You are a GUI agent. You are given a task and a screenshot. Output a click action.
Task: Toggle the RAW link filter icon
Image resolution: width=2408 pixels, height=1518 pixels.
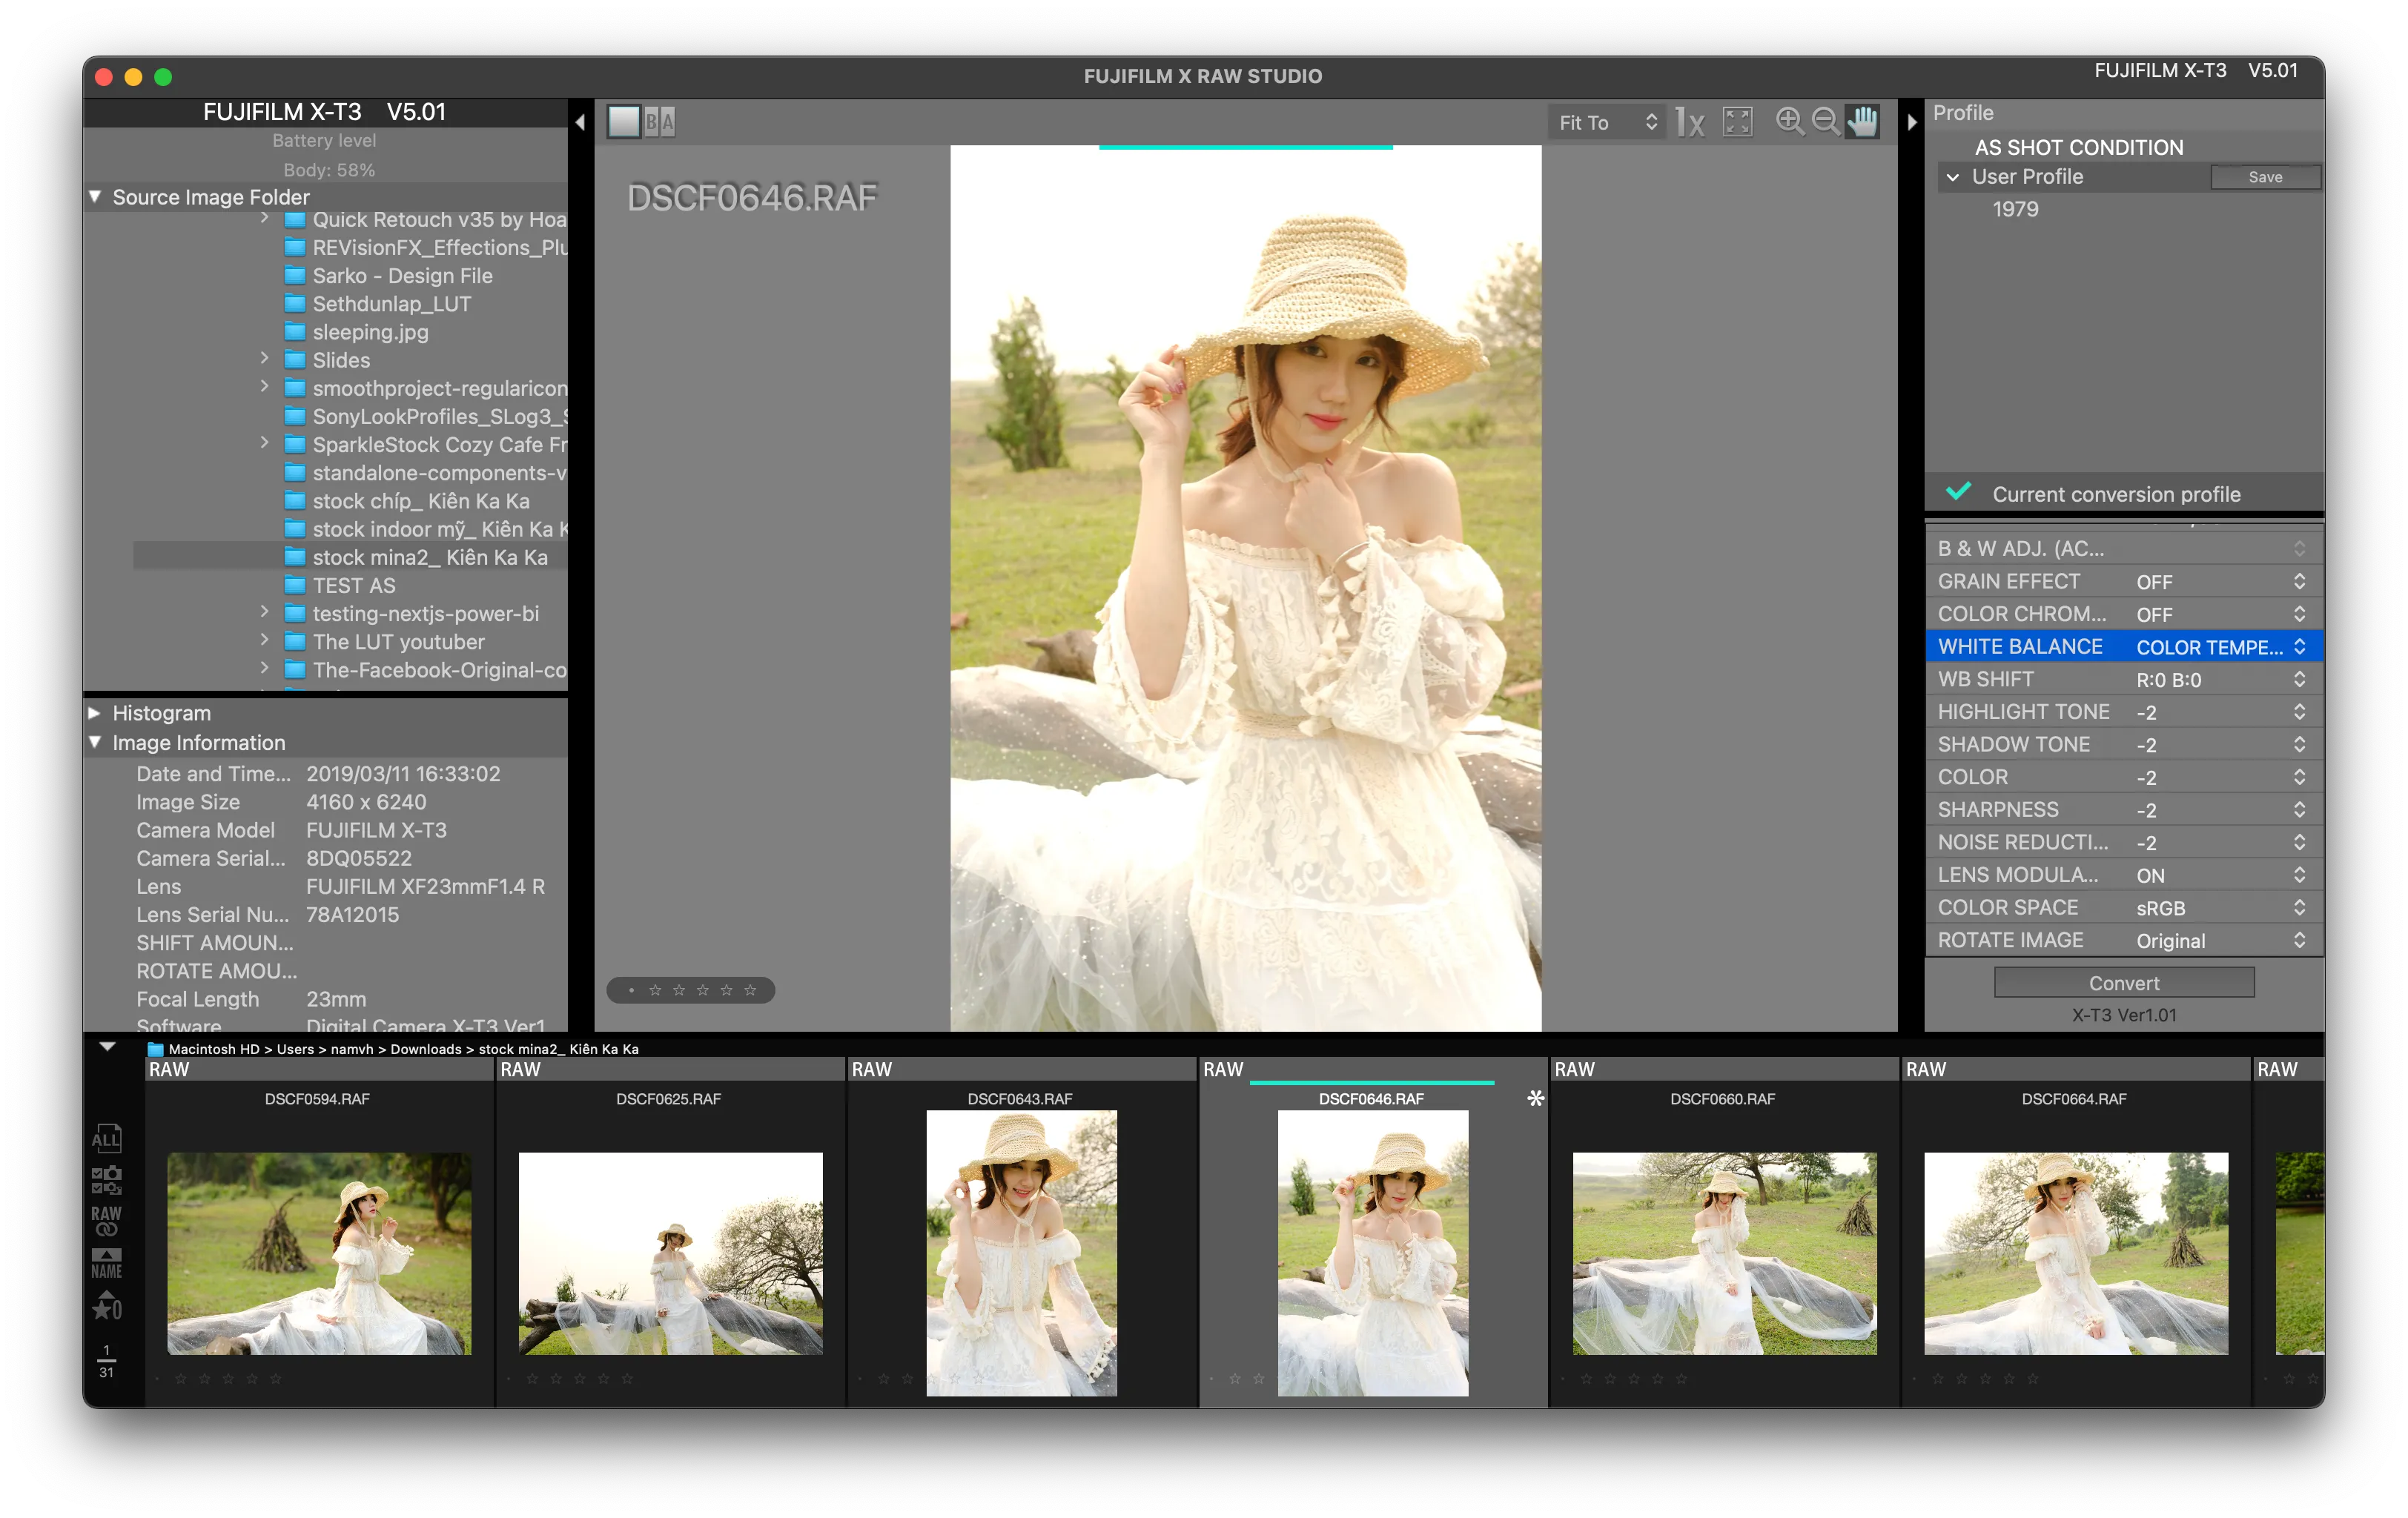tap(106, 1220)
